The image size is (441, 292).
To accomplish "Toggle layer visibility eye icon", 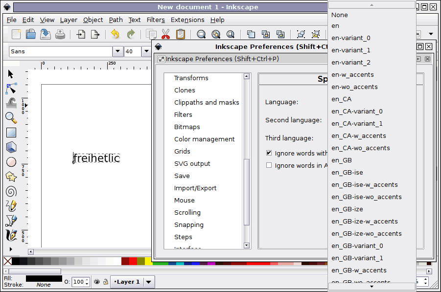I will coord(97,282).
